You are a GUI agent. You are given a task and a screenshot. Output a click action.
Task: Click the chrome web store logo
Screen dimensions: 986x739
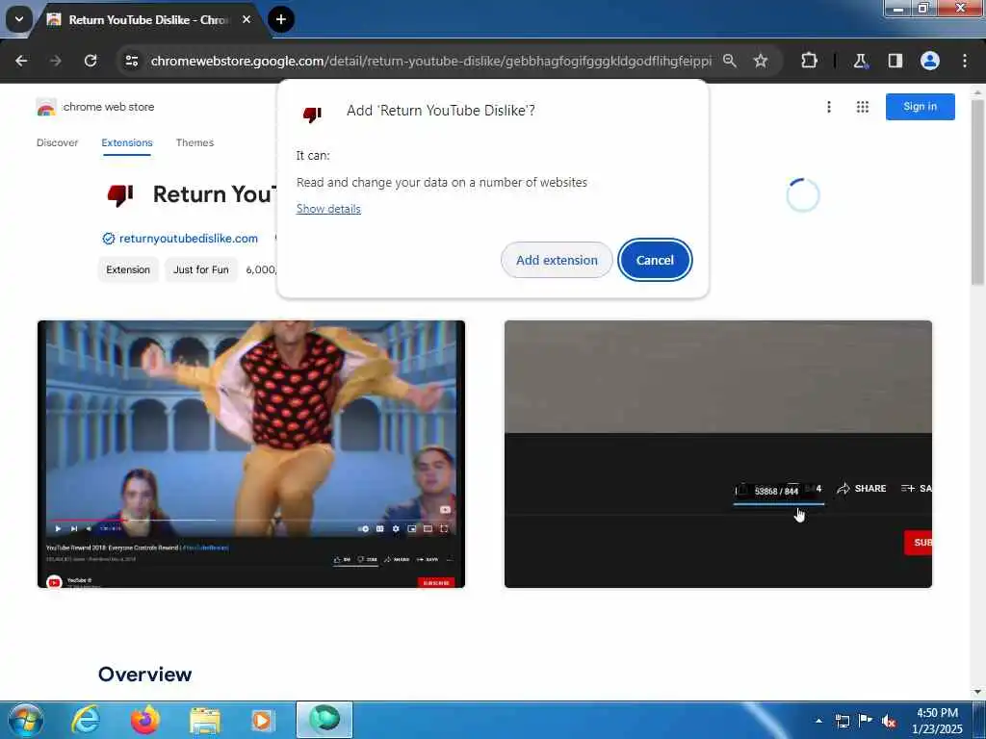[95, 107]
